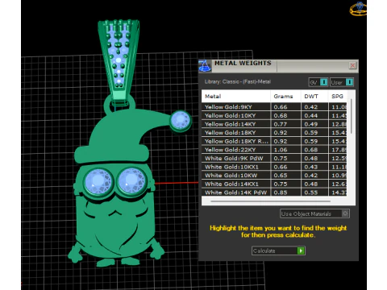Sort by the Grams column header
Viewport: 387px width, 290px height.
(285, 96)
